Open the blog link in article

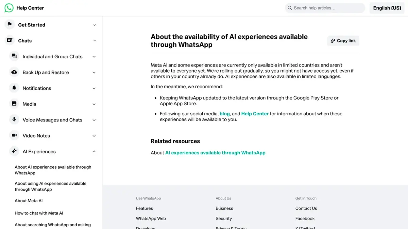point(225,114)
